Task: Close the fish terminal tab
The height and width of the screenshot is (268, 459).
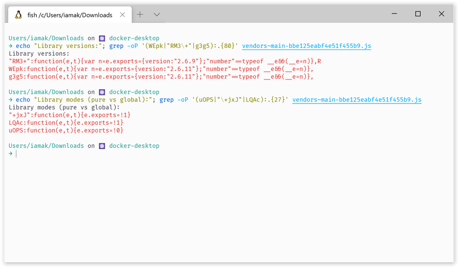Action: (x=122, y=15)
